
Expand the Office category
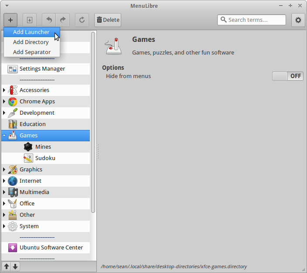[4, 204]
